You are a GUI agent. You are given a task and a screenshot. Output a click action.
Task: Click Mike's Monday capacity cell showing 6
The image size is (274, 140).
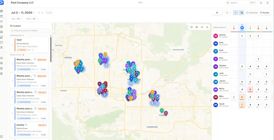(242, 97)
